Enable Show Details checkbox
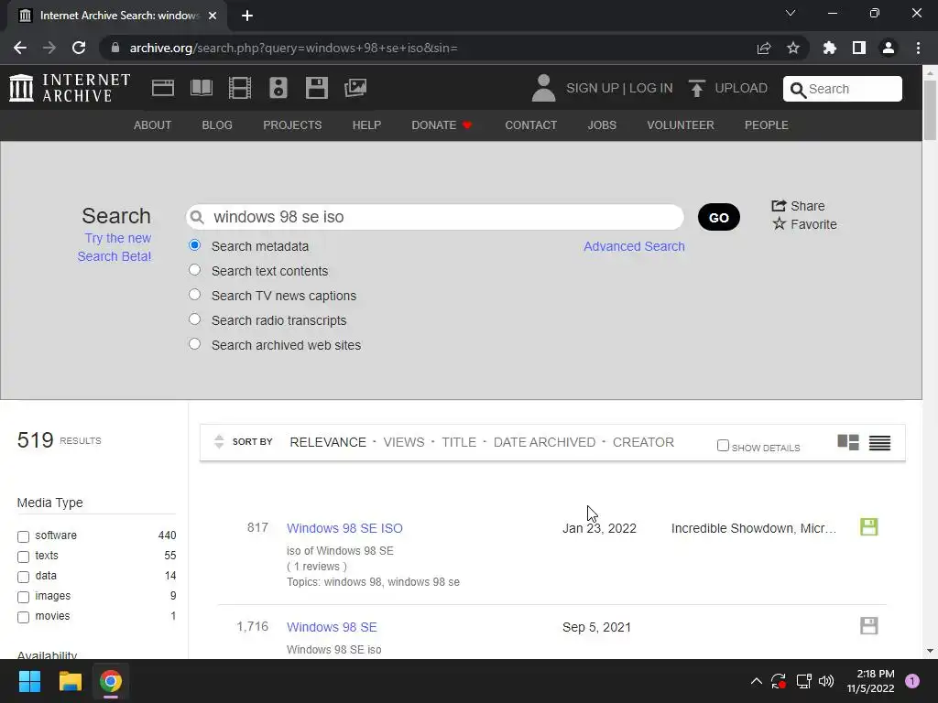 tap(723, 446)
